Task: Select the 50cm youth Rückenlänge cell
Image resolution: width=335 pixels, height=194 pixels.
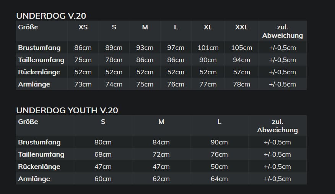Action: pyautogui.click(x=219, y=167)
